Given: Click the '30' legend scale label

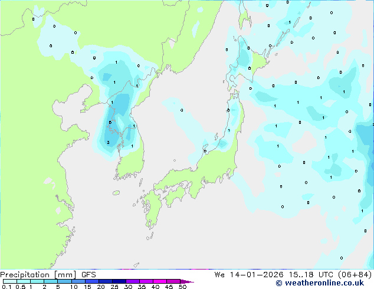Looking at the screenshot, I should point(128,287).
